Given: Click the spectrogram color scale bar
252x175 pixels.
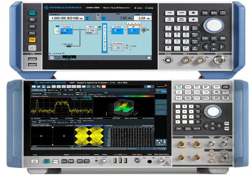Looking at the screenshot, I should (x=136, y=97).
